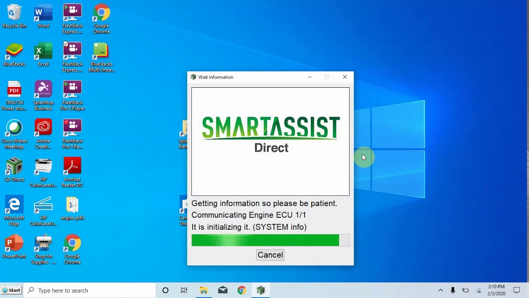Launch PowerPoint from the desktop

(x=14, y=247)
